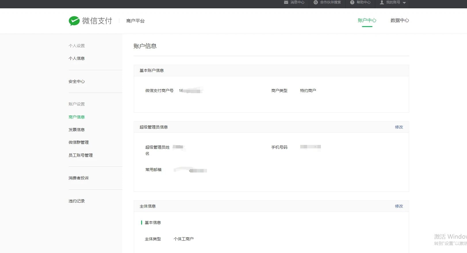Expand the 我的账号 dropdown arrow
Viewport: 467px width, 253px height.
click(x=404, y=3)
